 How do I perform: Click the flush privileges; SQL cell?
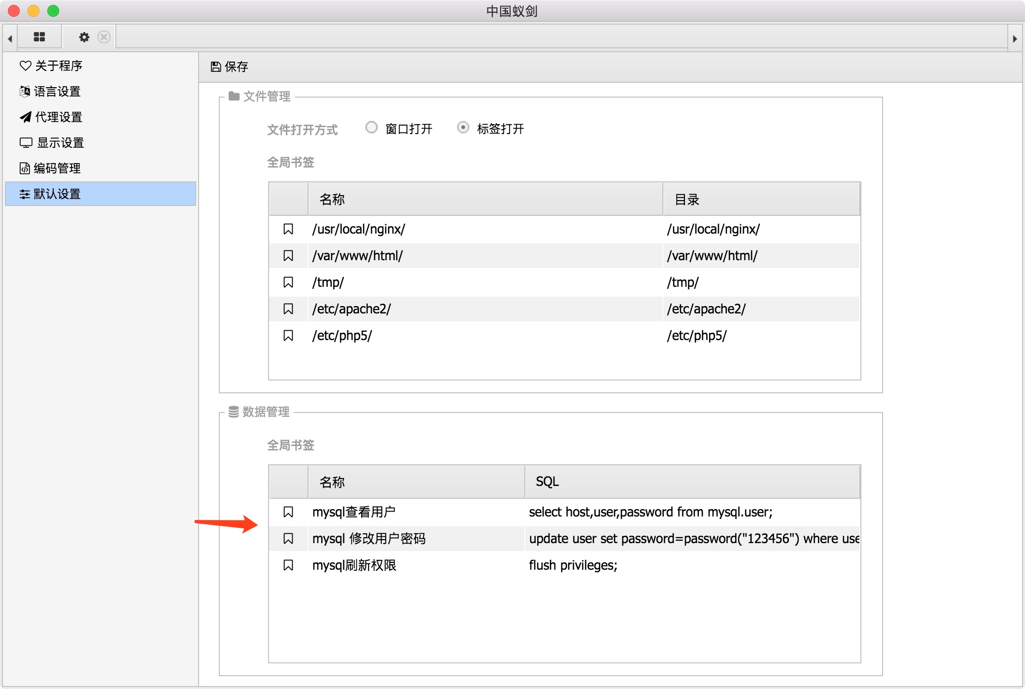tap(573, 565)
